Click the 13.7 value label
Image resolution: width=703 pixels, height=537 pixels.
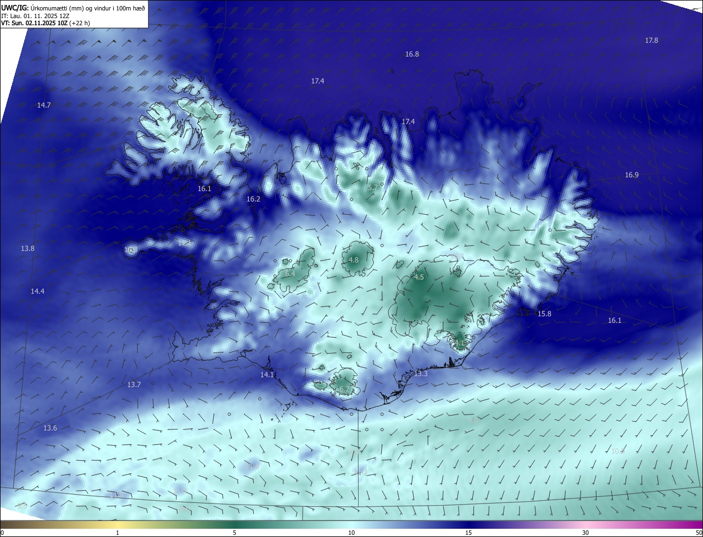(134, 385)
